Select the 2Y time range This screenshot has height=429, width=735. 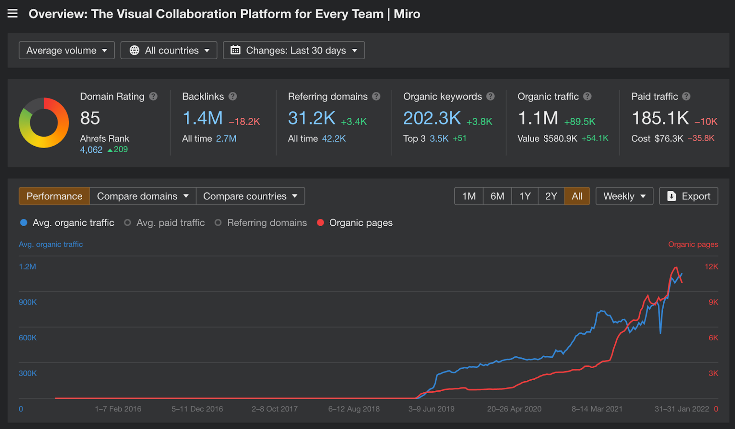[551, 196]
